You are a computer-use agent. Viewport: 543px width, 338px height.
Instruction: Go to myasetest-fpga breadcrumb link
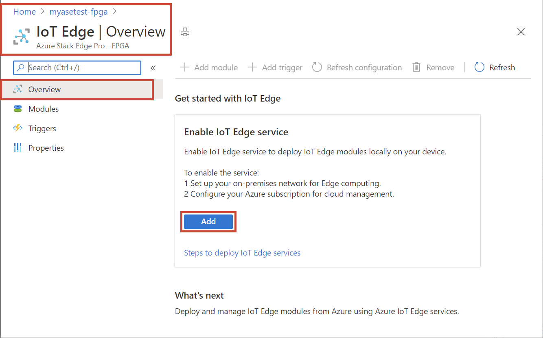click(x=79, y=12)
